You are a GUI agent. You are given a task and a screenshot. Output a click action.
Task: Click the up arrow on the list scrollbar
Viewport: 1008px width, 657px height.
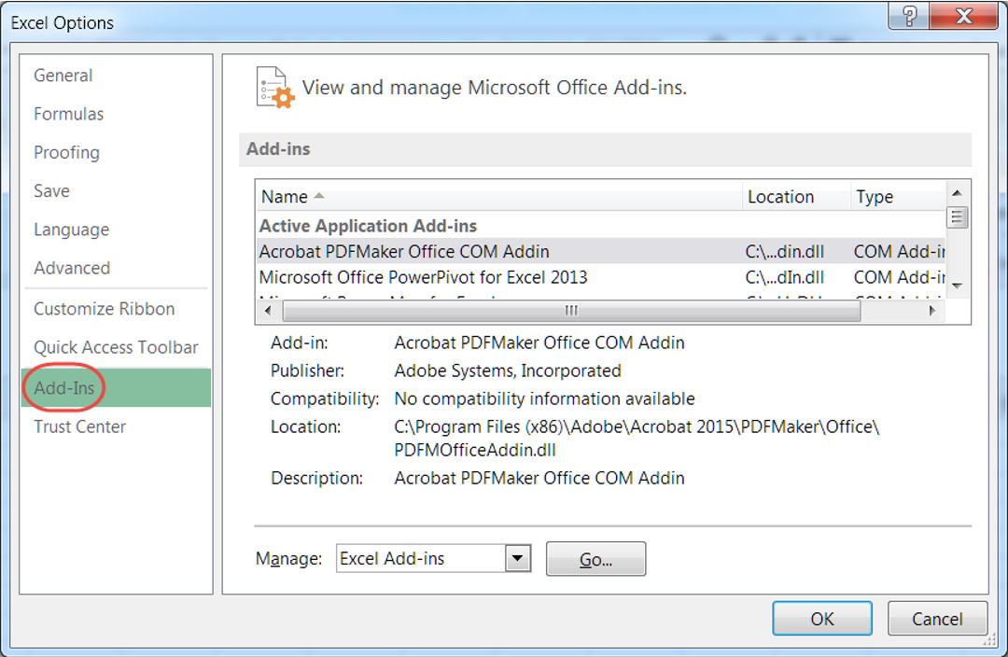click(x=957, y=193)
